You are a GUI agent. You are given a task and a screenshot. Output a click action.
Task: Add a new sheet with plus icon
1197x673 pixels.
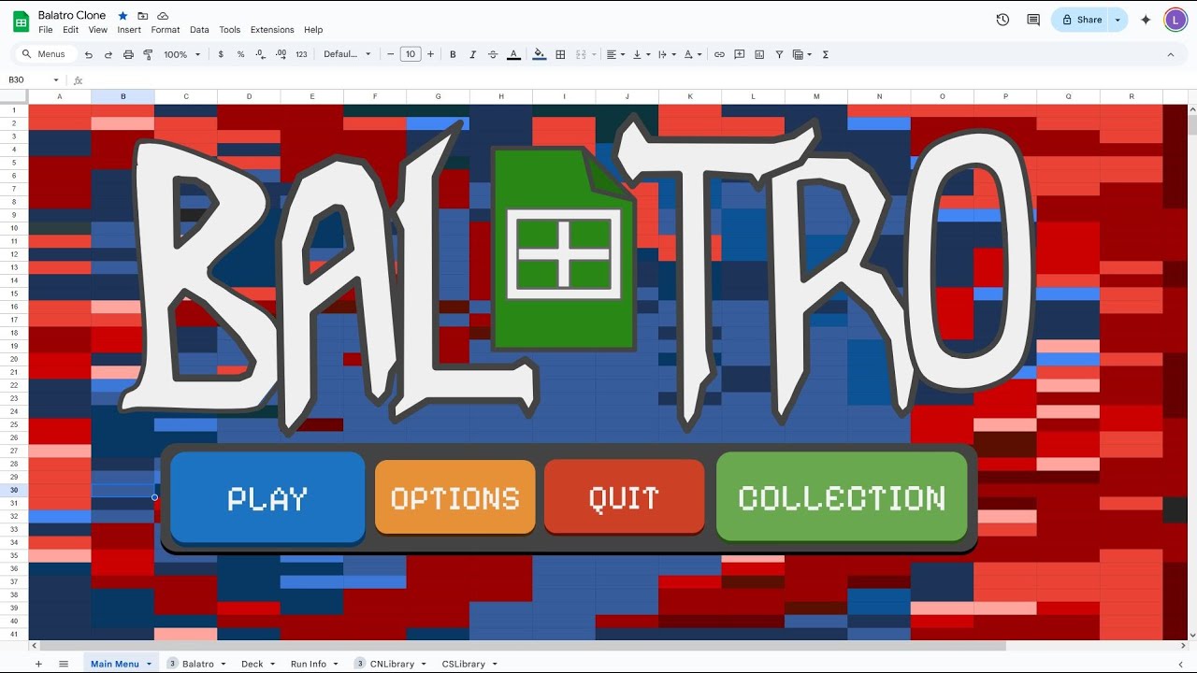click(38, 664)
